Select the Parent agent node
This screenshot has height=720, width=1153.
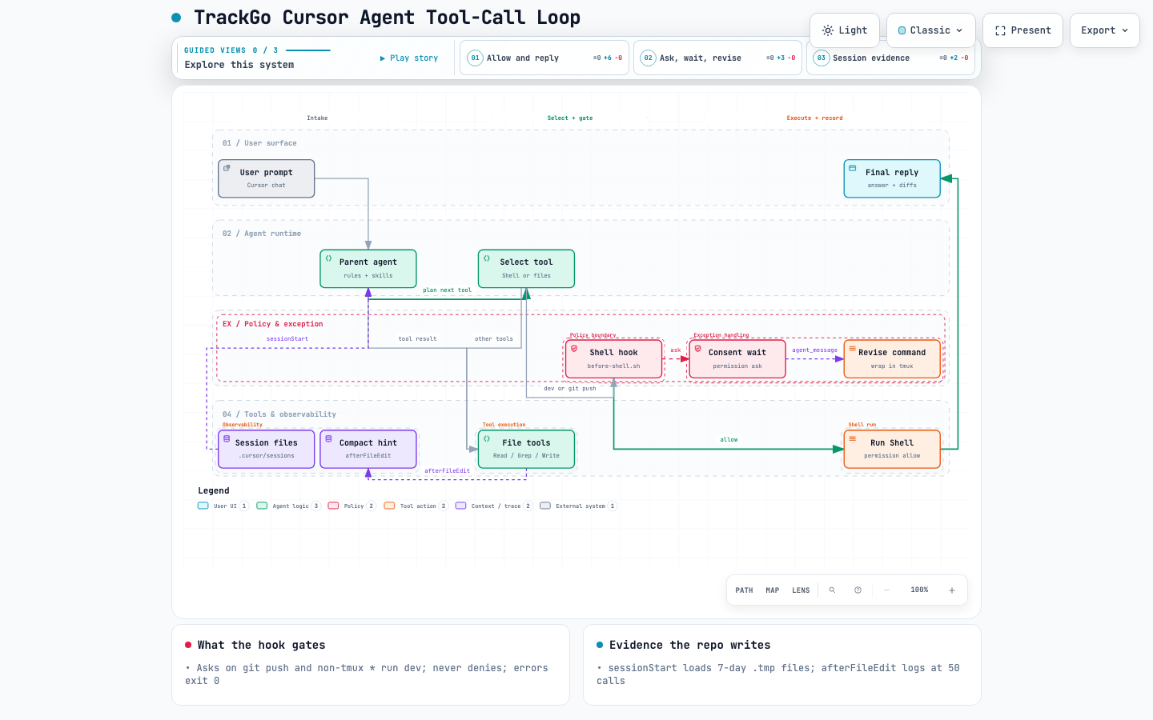(x=368, y=269)
